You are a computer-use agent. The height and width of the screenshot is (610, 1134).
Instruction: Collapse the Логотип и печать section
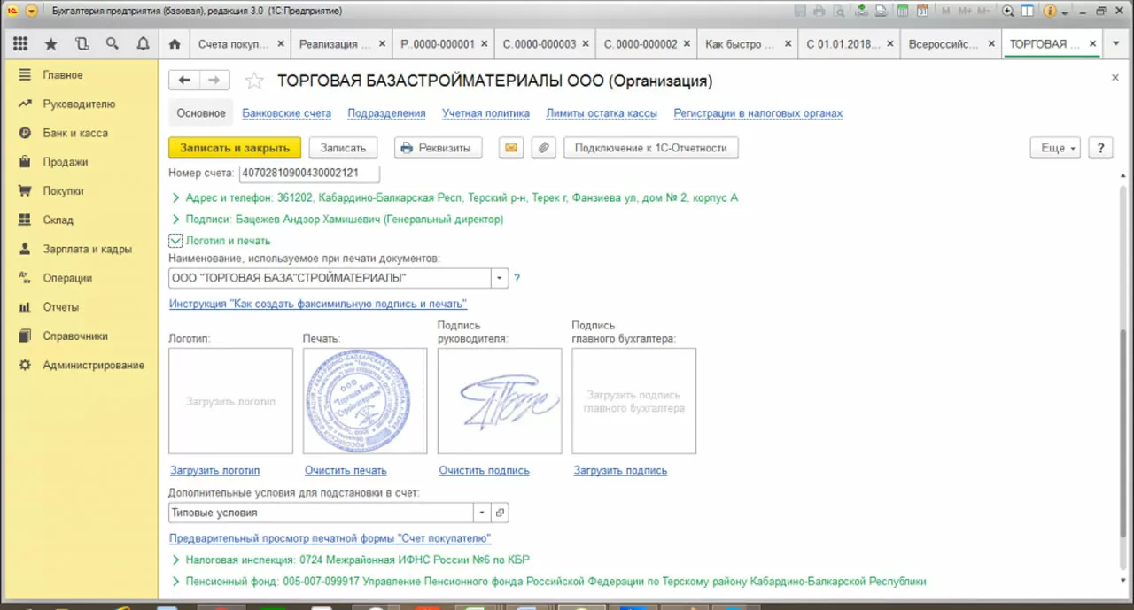[175, 240]
